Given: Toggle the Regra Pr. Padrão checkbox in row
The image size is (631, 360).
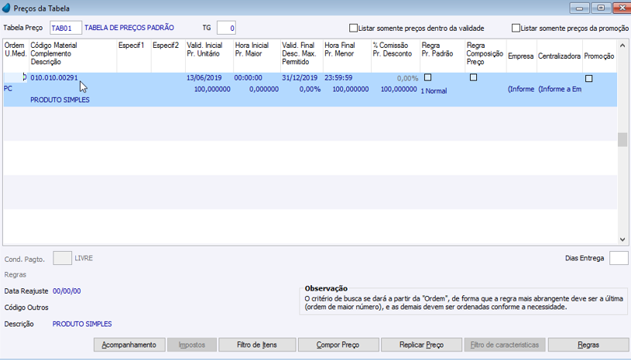Looking at the screenshot, I should 428,77.
